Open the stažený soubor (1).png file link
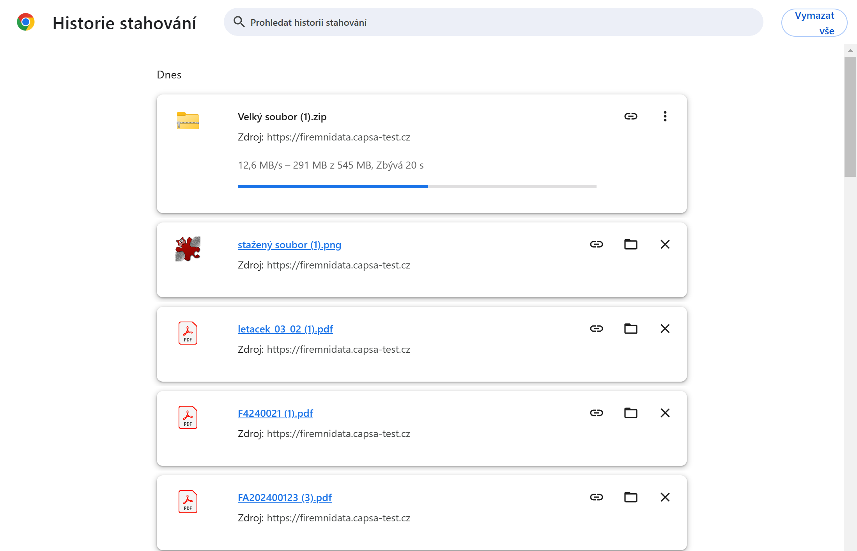Image resolution: width=857 pixels, height=551 pixels. [289, 245]
